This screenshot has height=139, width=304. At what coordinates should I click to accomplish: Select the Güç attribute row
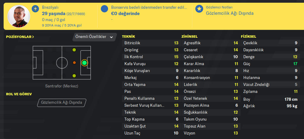coord(270,64)
